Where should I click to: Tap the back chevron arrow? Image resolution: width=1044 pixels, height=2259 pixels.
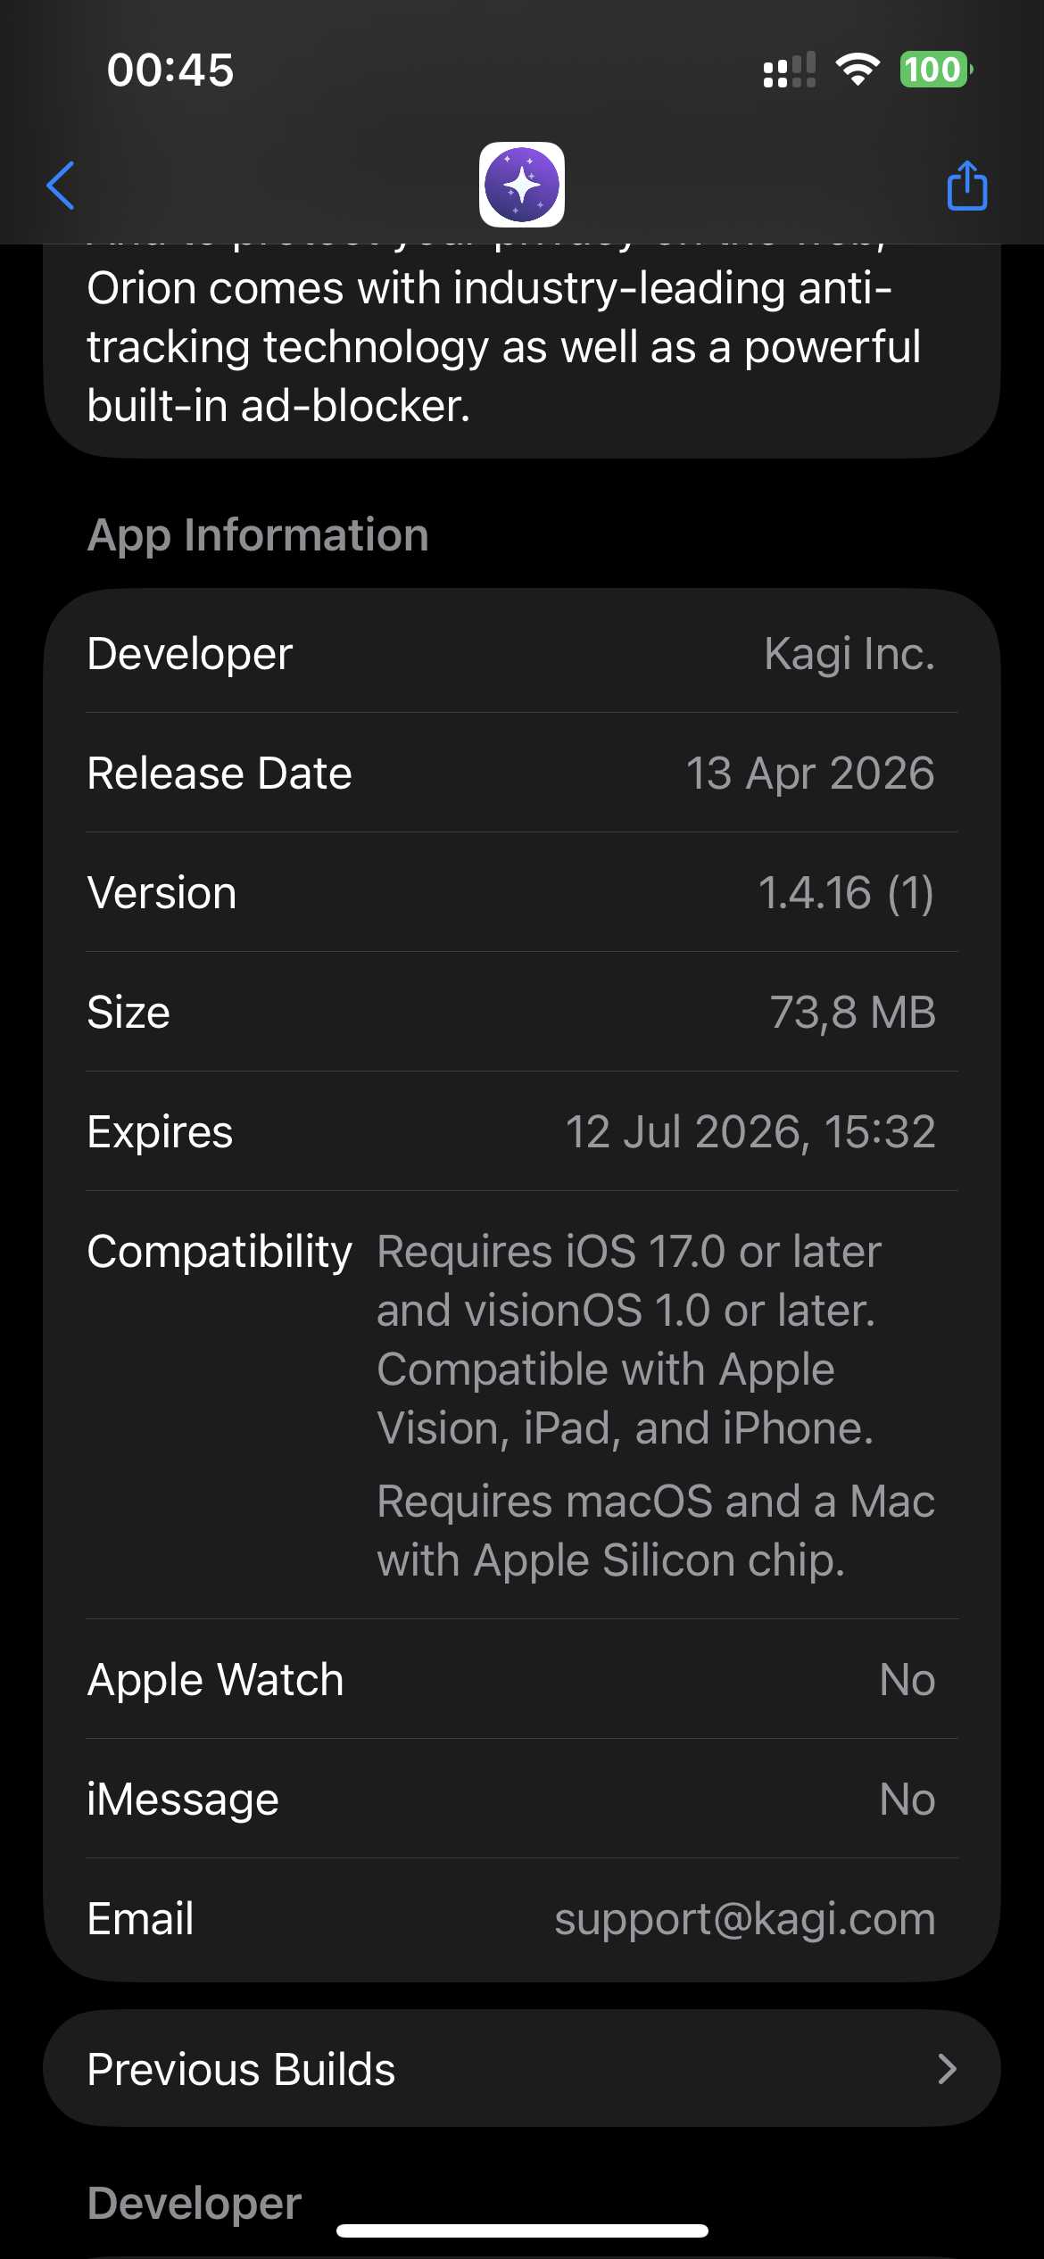(61, 186)
